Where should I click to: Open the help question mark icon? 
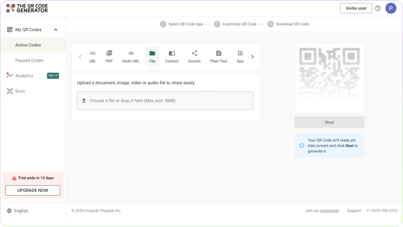tap(378, 8)
